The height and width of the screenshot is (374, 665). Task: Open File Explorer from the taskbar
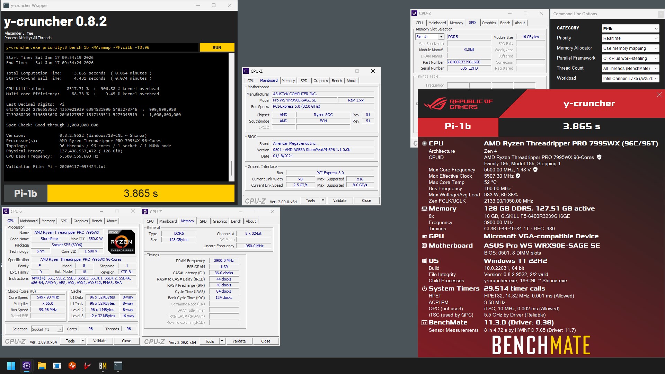click(42, 366)
